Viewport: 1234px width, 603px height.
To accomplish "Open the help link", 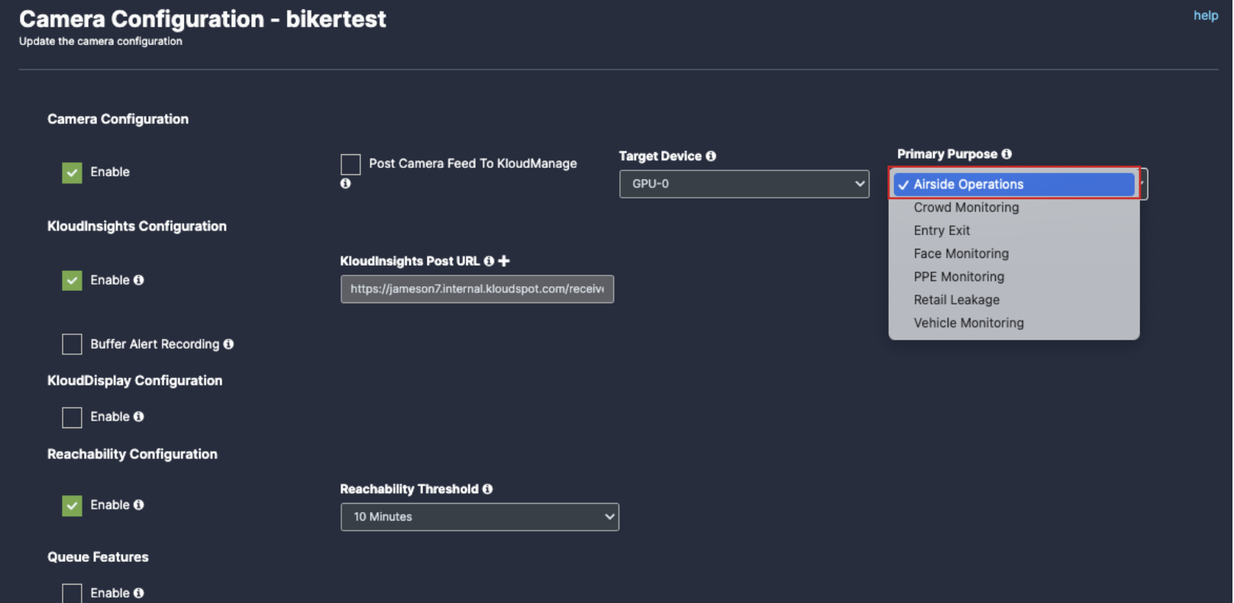I will click(x=1206, y=15).
